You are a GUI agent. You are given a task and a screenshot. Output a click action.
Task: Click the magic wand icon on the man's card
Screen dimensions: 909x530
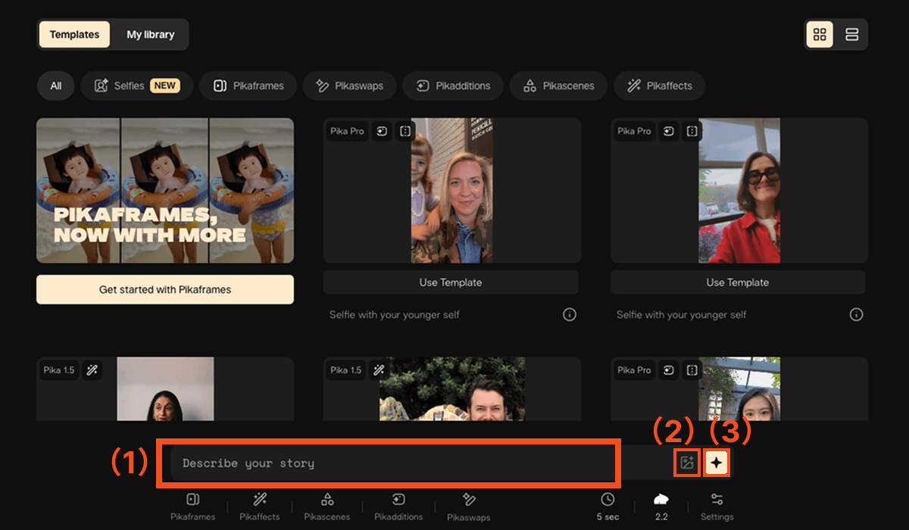point(380,370)
